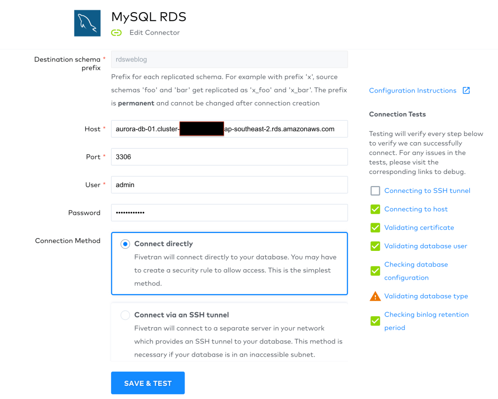
Task: Open the Configuration Instructions link
Action: coord(412,91)
